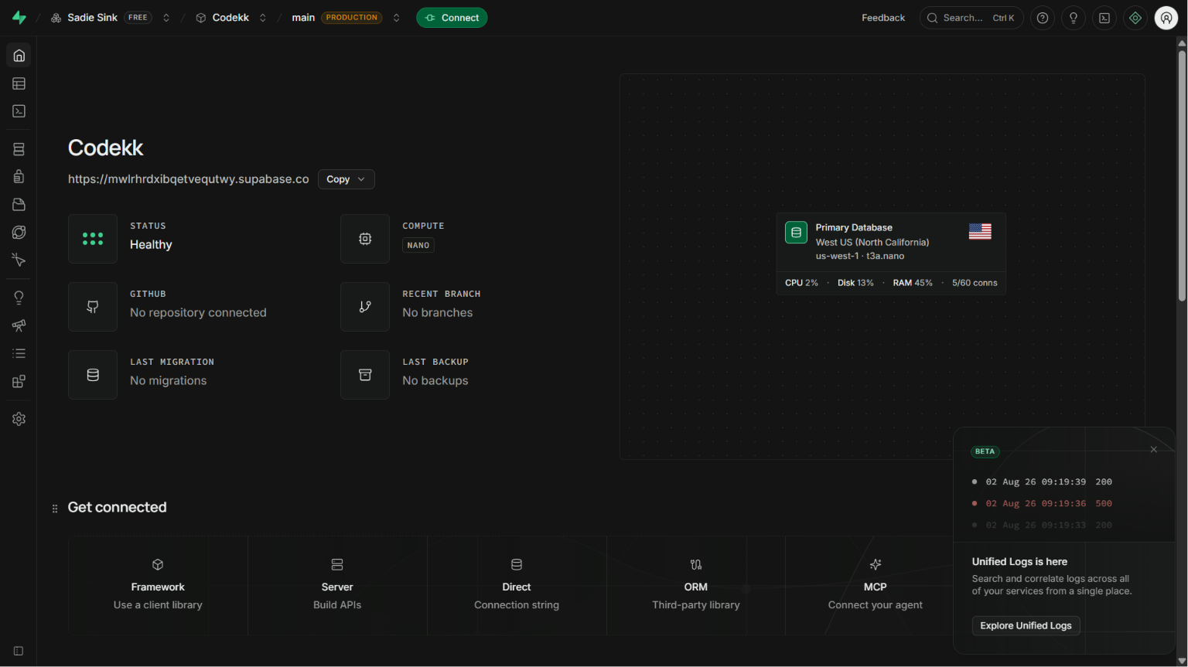Open Observability telescope icon in sidebar
Image resolution: width=1188 pixels, height=667 pixels.
point(19,325)
